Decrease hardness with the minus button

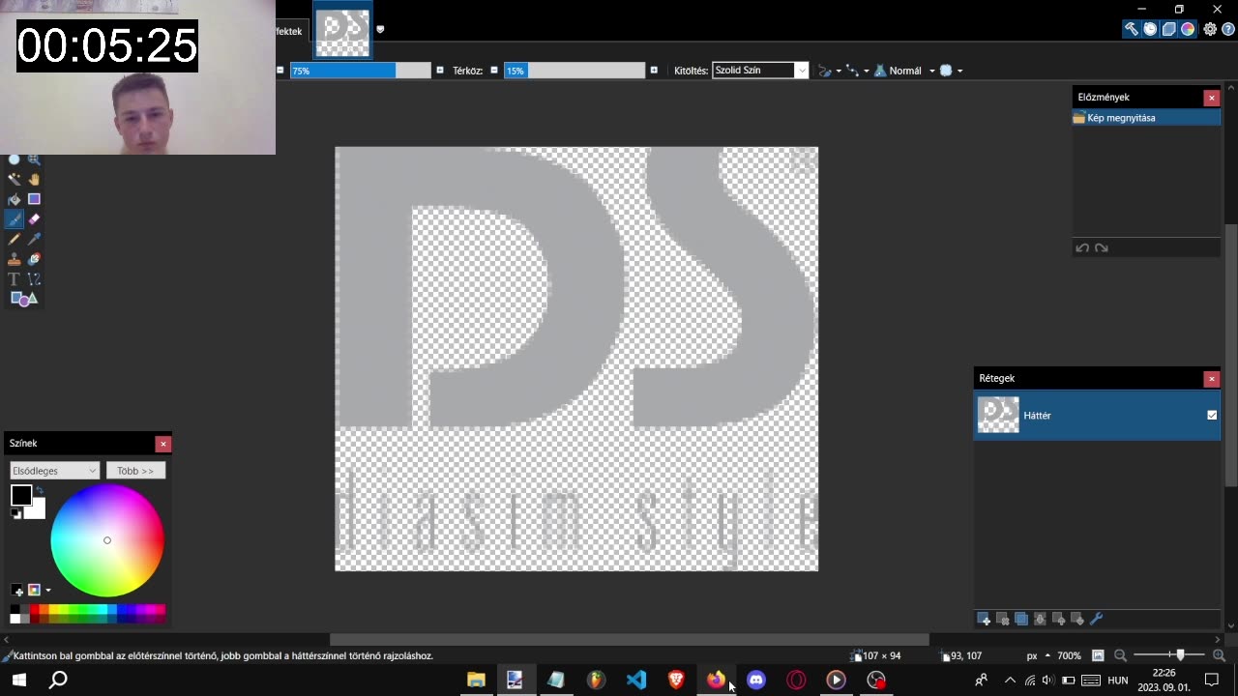pos(280,71)
